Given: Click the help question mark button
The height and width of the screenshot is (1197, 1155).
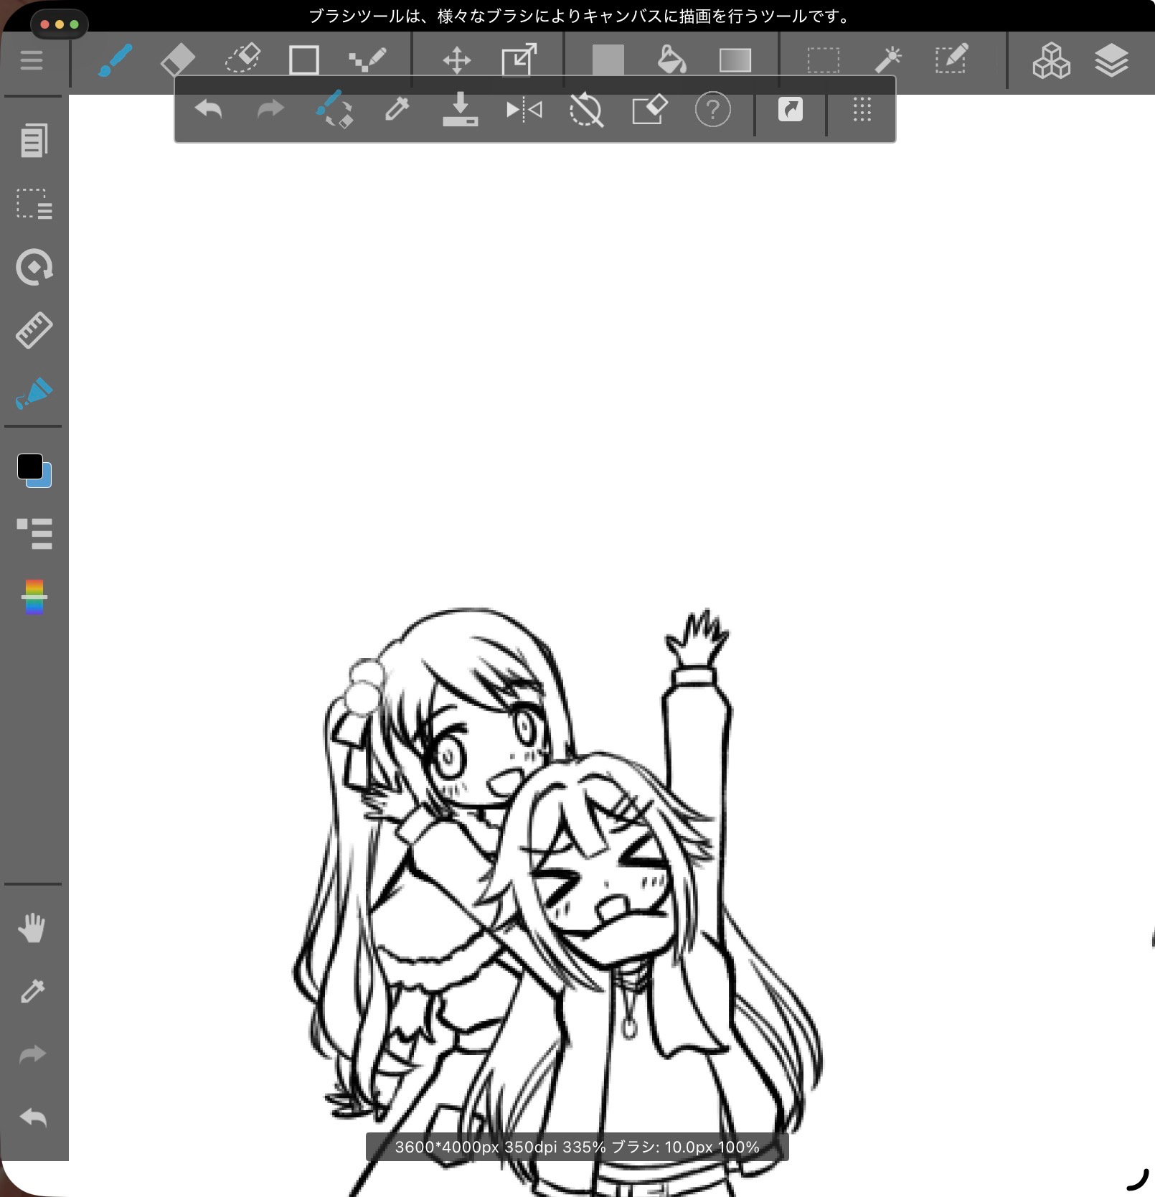Looking at the screenshot, I should pyautogui.click(x=712, y=110).
